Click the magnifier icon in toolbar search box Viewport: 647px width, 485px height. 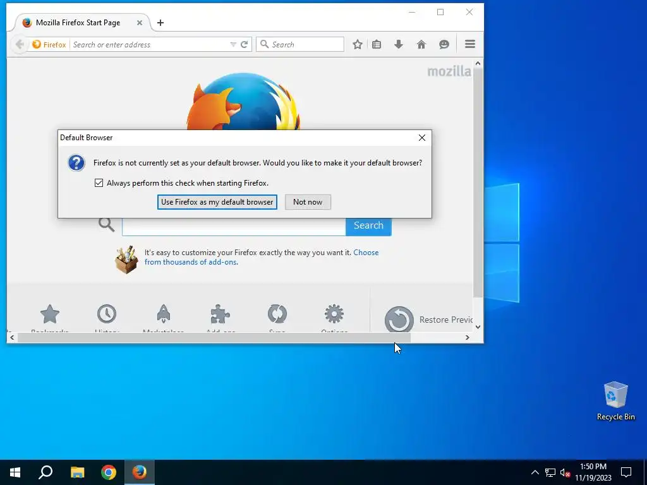click(265, 44)
